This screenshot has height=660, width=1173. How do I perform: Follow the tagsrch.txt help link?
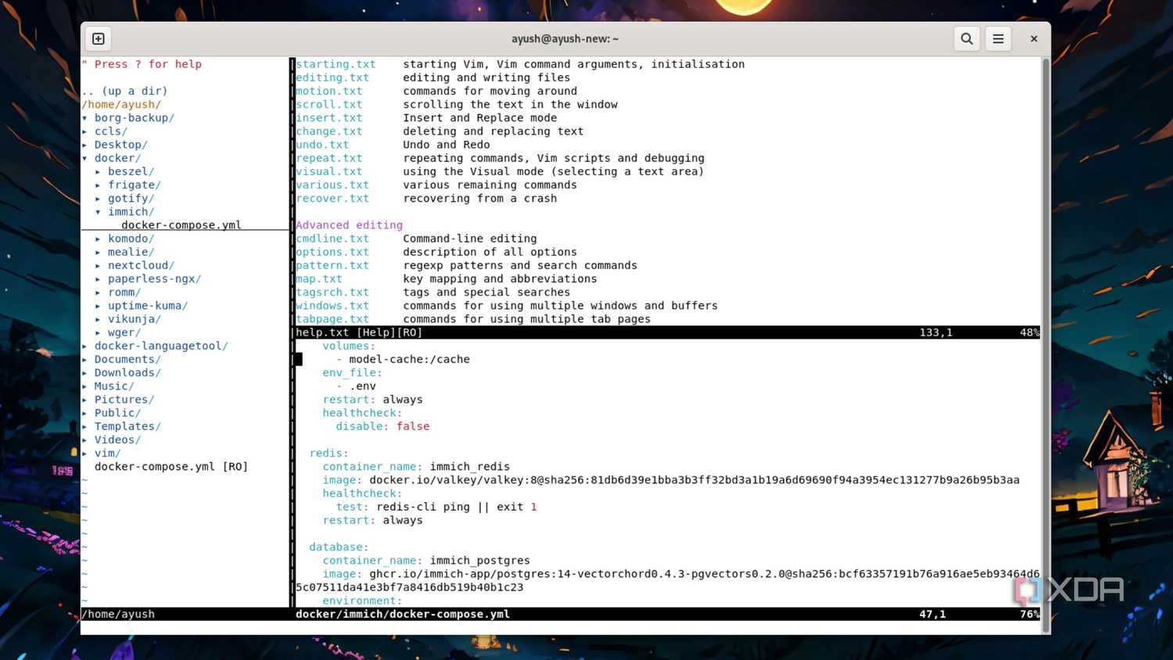point(332,292)
